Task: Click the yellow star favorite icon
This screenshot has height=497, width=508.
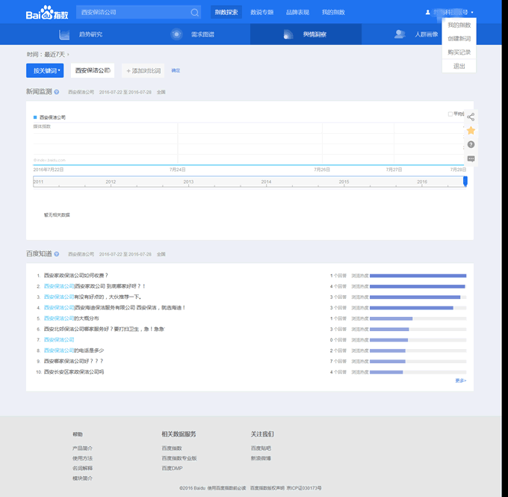Action: coord(471,131)
